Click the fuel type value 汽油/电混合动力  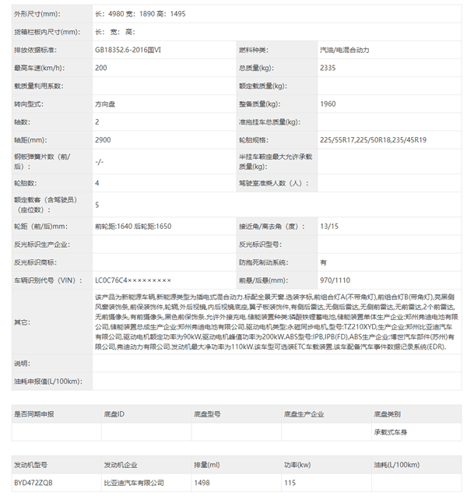pos(344,50)
